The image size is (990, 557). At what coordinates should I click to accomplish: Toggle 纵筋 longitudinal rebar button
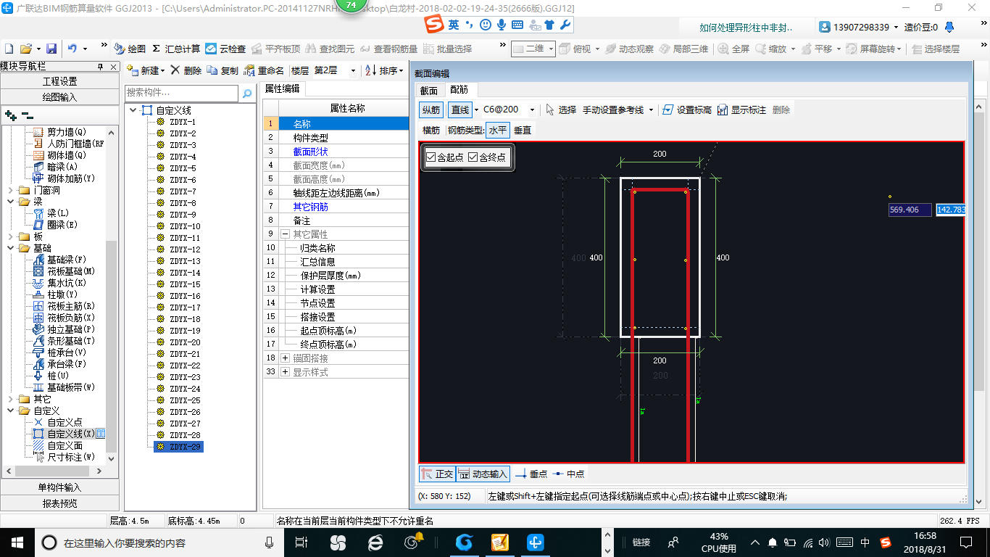(x=430, y=110)
